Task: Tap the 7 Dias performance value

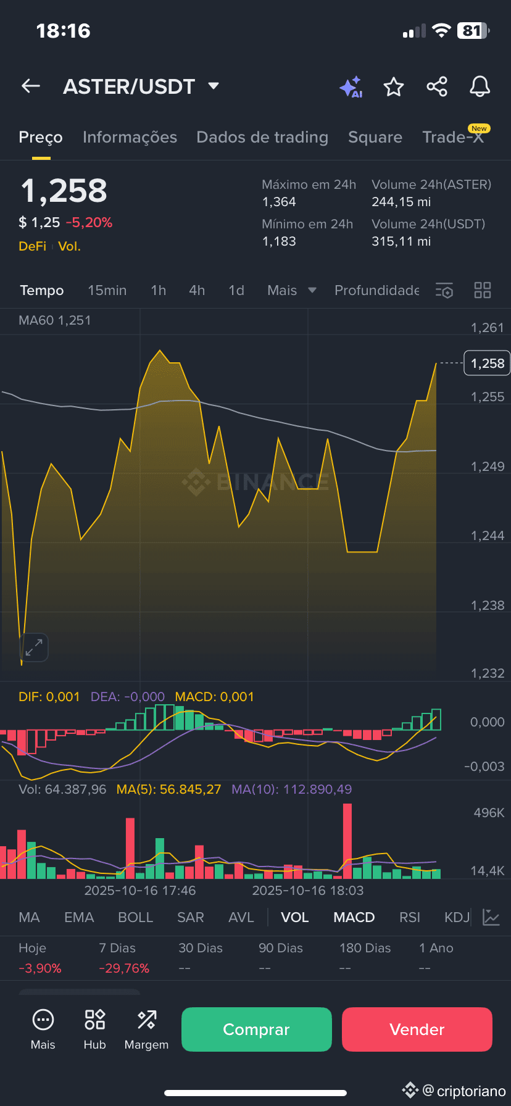Action: [124, 968]
